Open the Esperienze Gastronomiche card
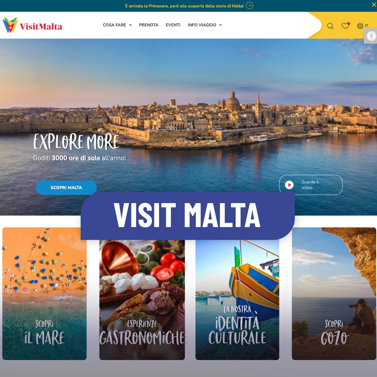 (142, 300)
